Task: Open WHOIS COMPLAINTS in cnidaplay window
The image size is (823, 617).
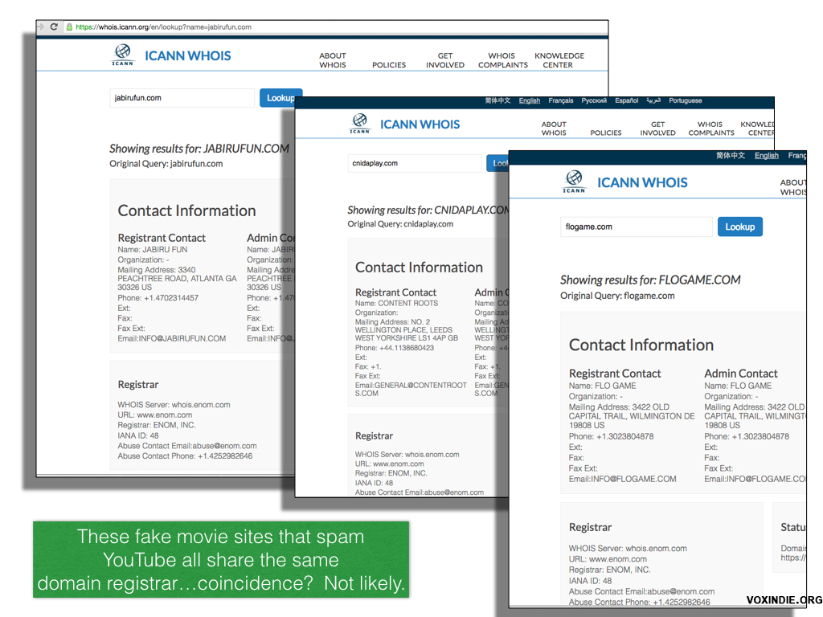Action: click(x=711, y=129)
